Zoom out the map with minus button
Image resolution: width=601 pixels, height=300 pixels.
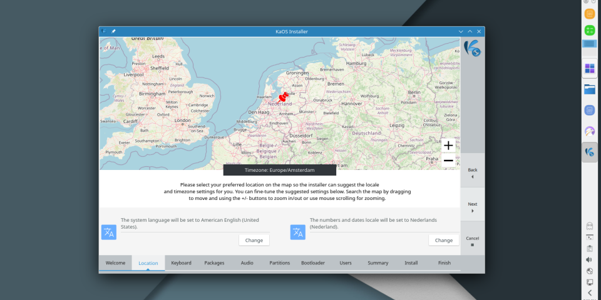pos(448,161)
